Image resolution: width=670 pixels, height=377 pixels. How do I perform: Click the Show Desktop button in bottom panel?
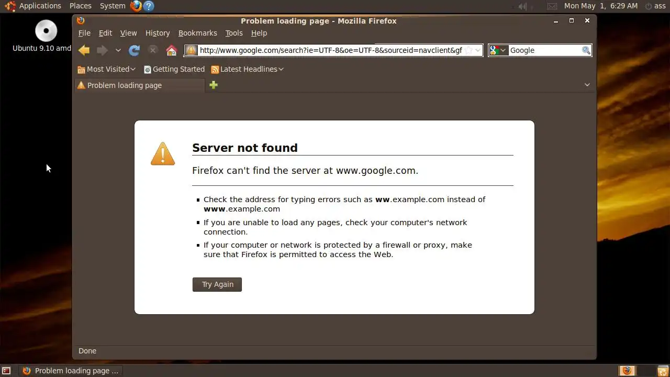[6, 371]
